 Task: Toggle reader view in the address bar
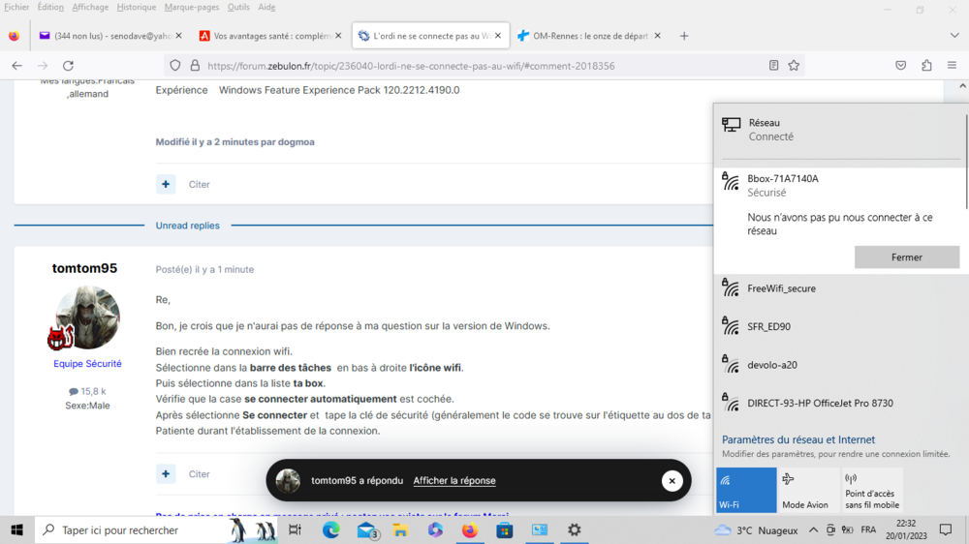773,66
